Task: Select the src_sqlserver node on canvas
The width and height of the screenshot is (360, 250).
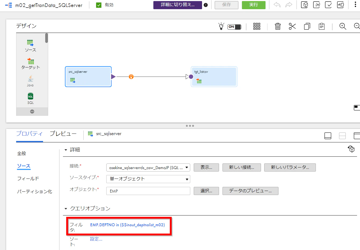Action: (88, 77)
